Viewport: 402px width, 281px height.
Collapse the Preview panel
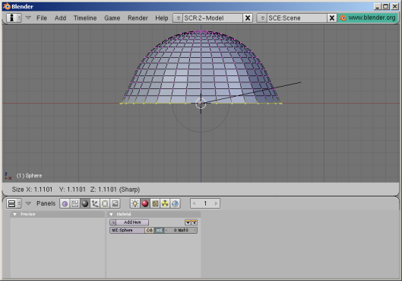[x=15, y=214]
